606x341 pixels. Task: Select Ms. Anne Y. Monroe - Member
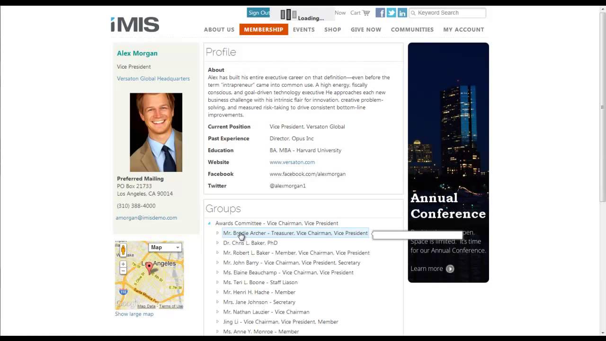(x=261, y=332)
